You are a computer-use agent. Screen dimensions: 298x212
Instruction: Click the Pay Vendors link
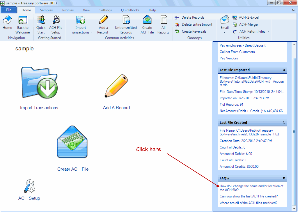tap(229, 58)
